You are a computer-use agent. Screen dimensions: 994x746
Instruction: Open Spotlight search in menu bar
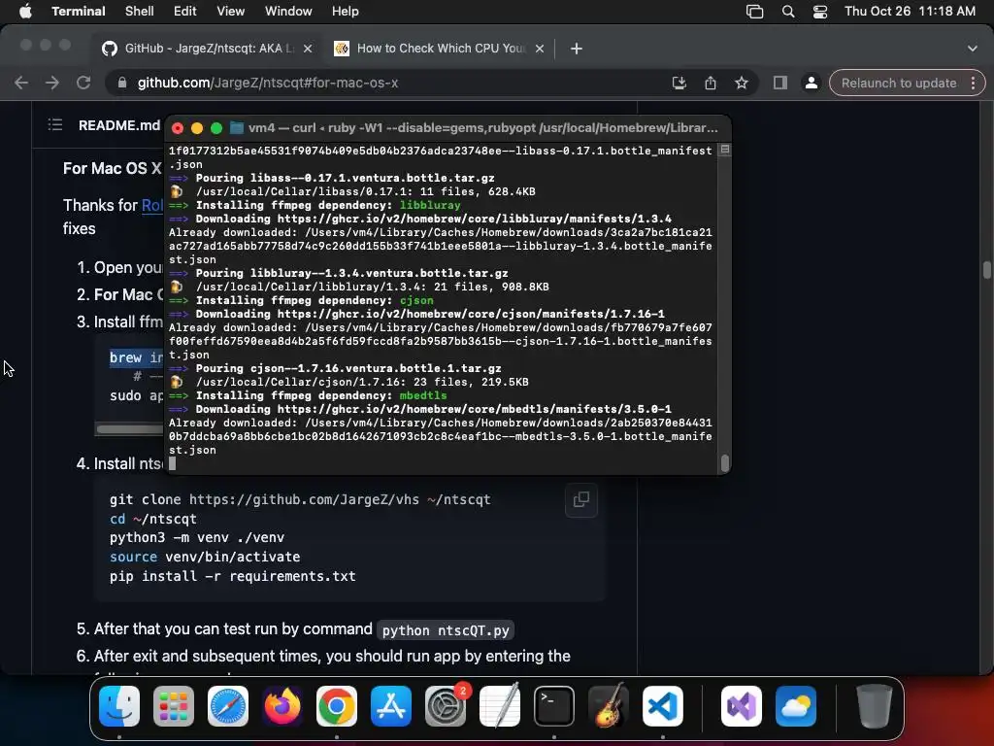[788, 12]
